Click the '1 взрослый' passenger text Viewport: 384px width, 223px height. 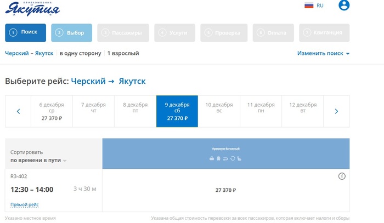pos(123,53)
